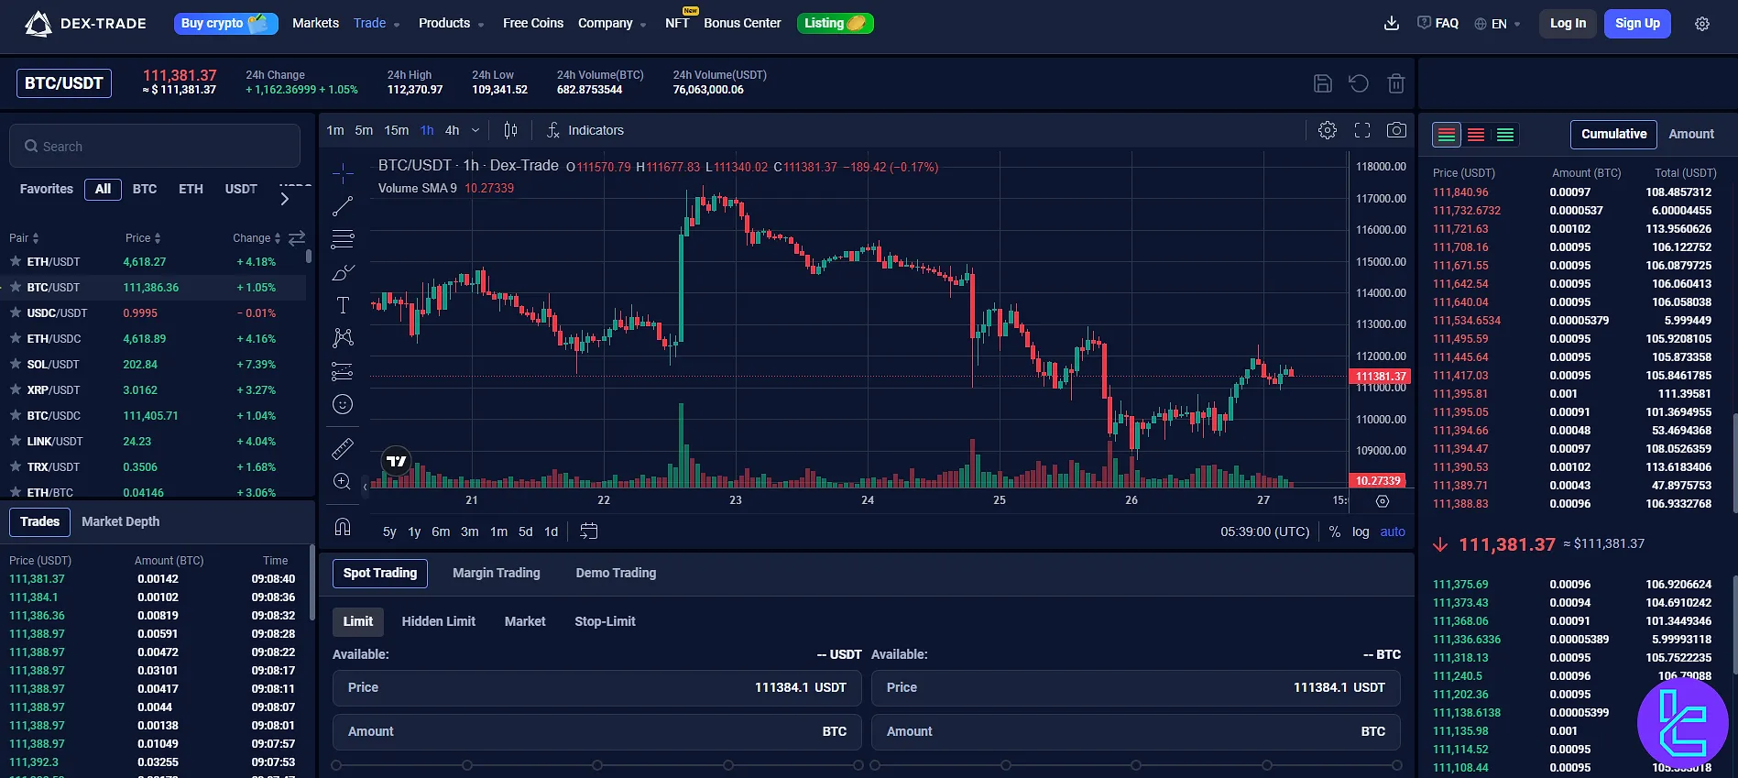Sort pair list by Change column

pyautogui.click(x=257, y=238)
